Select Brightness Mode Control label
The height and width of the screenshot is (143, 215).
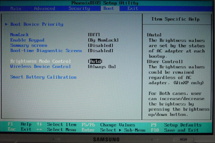[x=41, y=61]
